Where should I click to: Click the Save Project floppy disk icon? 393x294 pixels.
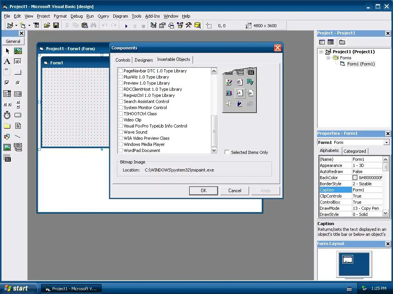pos(56,25)
